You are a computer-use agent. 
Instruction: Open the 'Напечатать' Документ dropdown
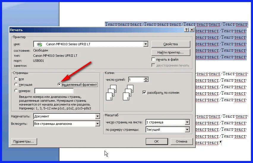click(x=97, y=116)
